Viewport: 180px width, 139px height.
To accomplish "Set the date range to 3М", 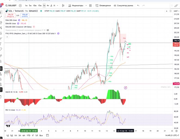I will (x=20, y=135).
